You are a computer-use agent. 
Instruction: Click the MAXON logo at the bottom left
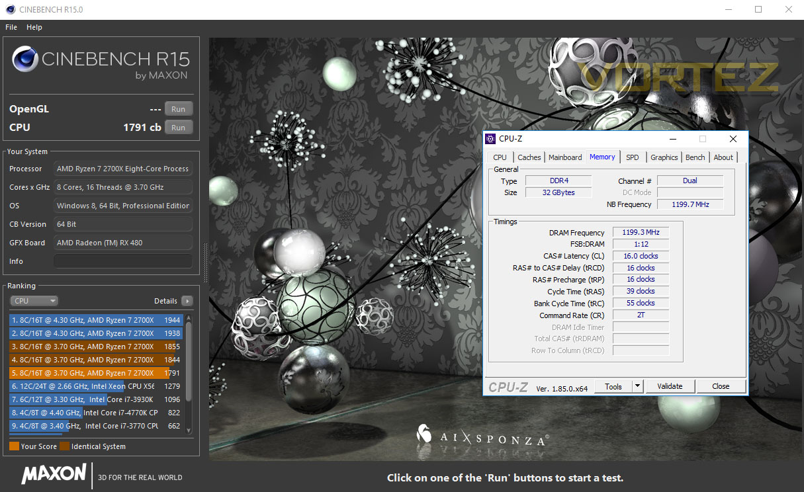tap(54, 475)
